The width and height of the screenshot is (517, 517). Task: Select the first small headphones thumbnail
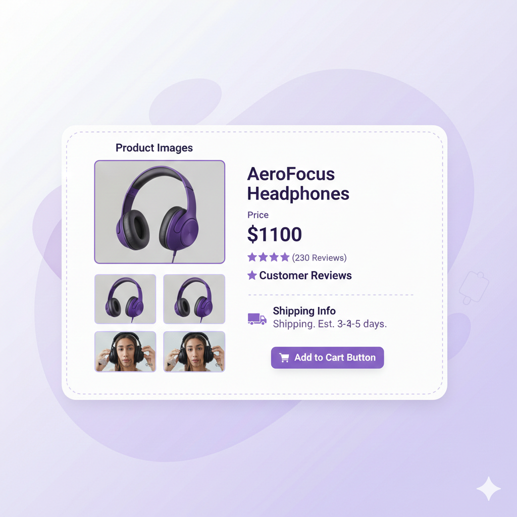coord(125,299)
